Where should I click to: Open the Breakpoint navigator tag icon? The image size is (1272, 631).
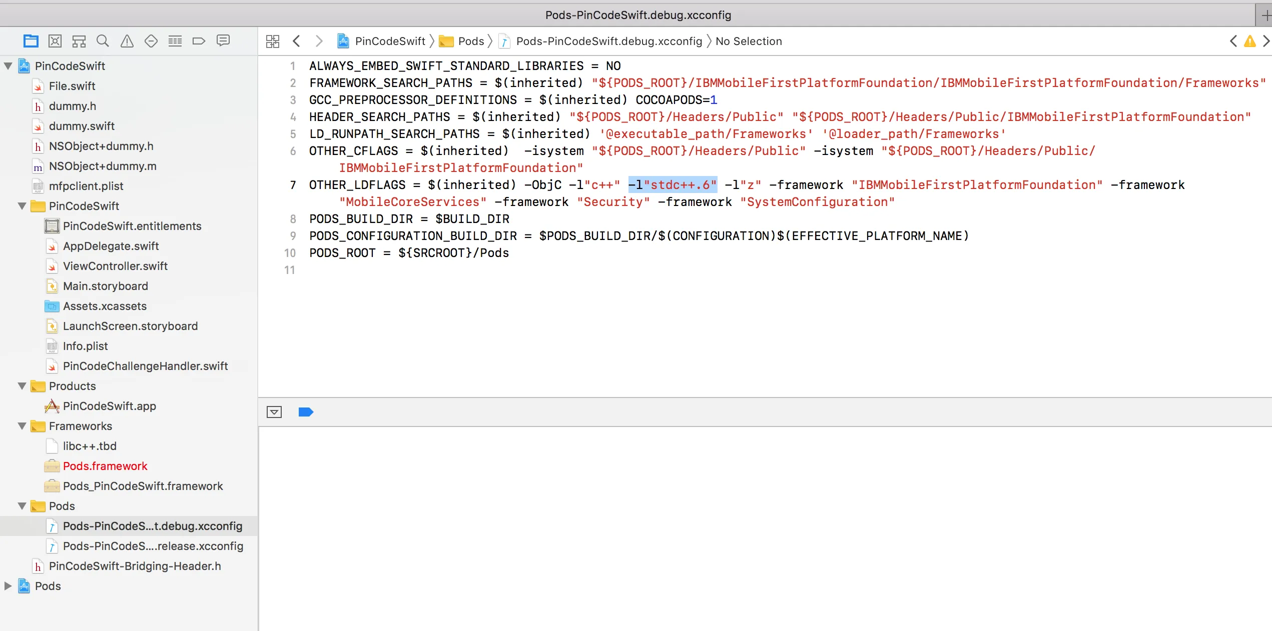[199, 41]
